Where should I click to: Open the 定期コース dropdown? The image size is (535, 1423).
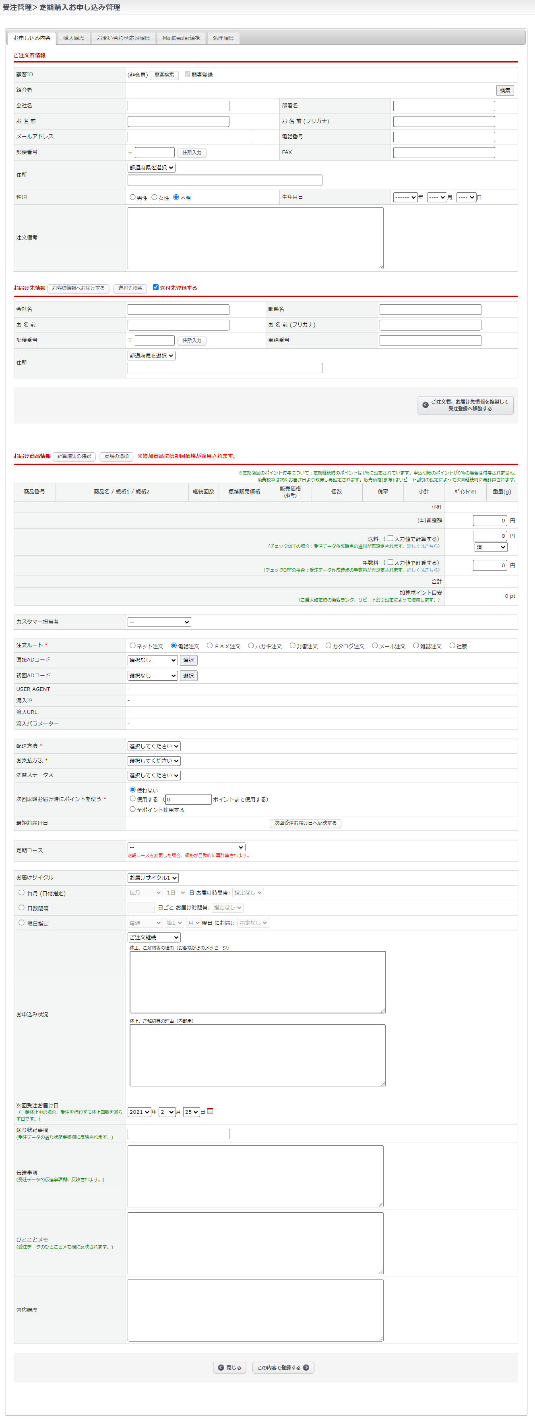click(x=186, y=847)
